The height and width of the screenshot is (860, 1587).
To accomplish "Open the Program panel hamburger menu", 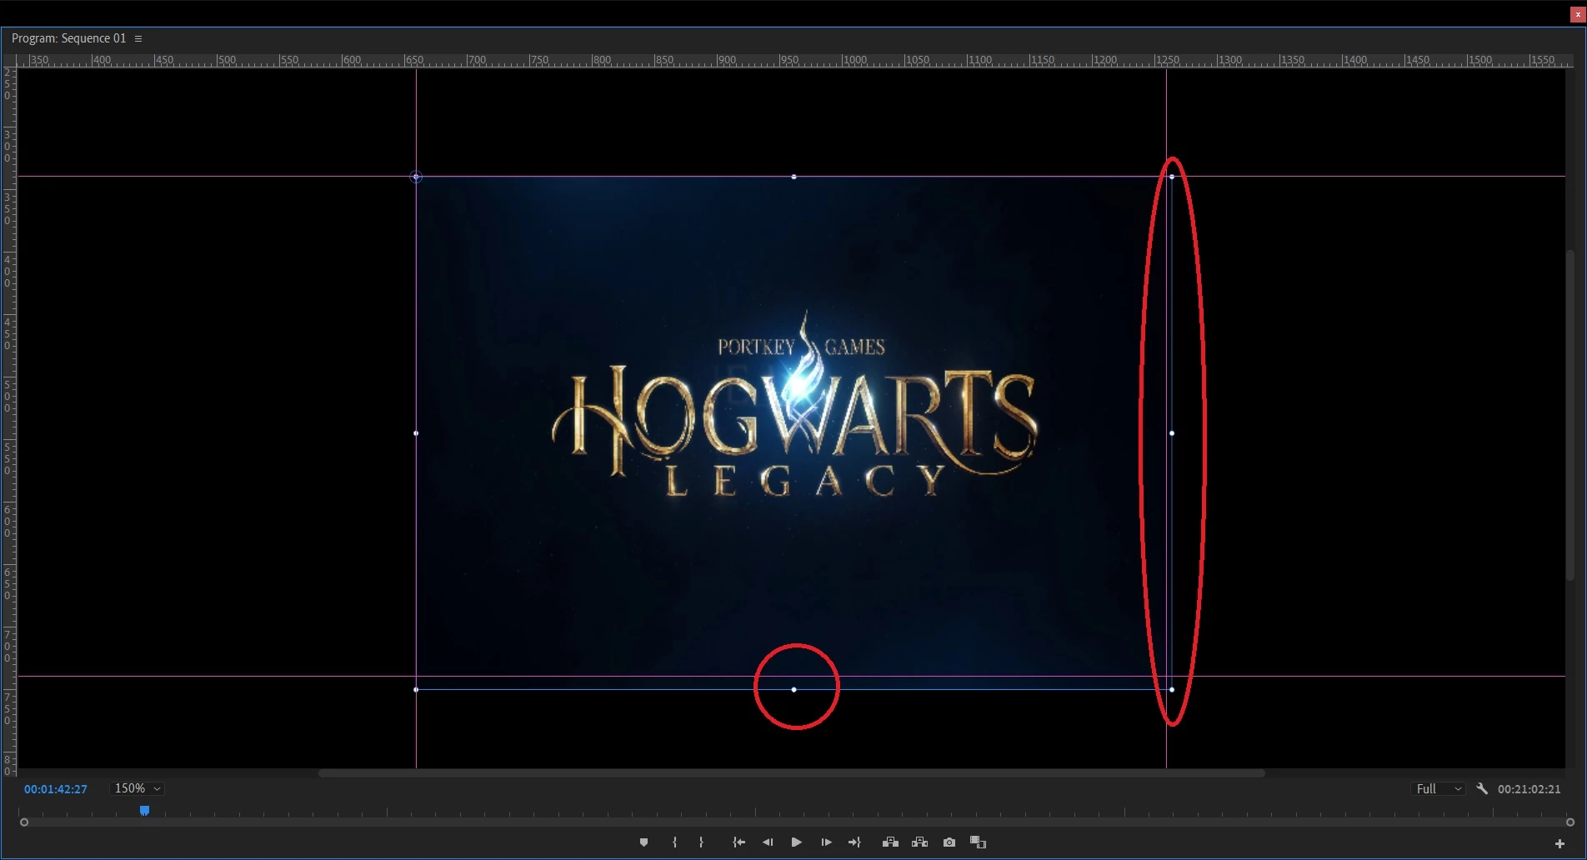I will 138,38.
